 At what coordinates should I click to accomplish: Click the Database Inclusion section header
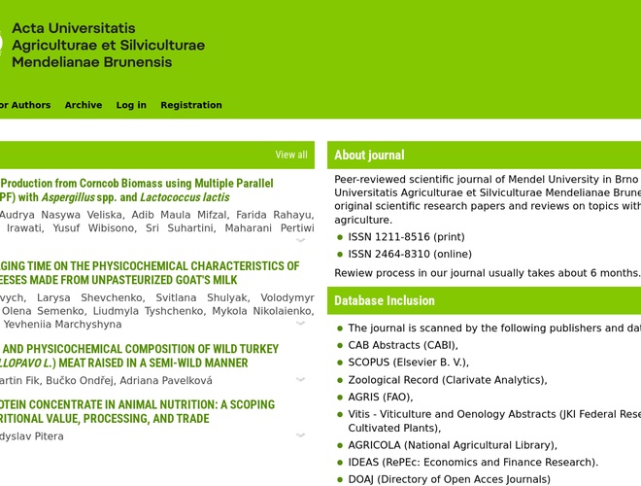tap(385, 300)
